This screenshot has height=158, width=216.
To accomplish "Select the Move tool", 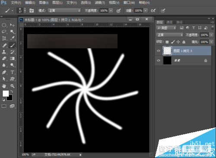I will [x=12, y=25].
